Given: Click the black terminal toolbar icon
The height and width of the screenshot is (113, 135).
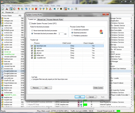Looking at the screenshot, I should coord(61,9).
